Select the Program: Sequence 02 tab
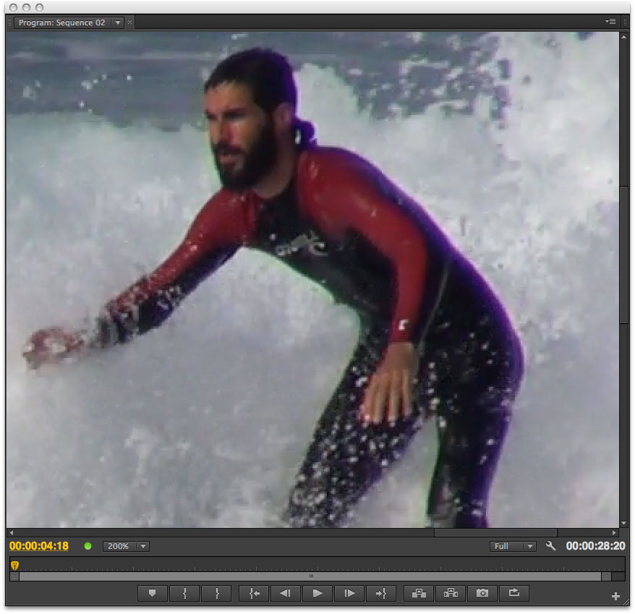The height and width of the screenshot is (614, 635). 61,22
